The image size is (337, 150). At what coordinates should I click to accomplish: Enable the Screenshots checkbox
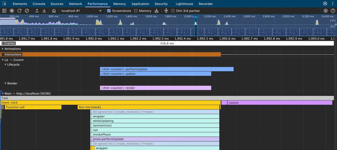coord(109,11)
